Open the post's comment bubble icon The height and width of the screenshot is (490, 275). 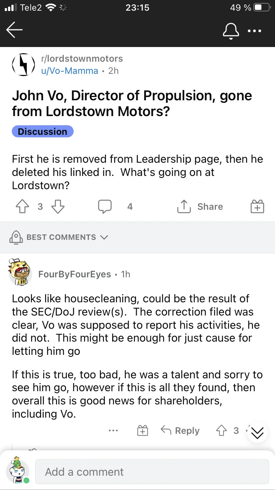click(x=105, y=207)
